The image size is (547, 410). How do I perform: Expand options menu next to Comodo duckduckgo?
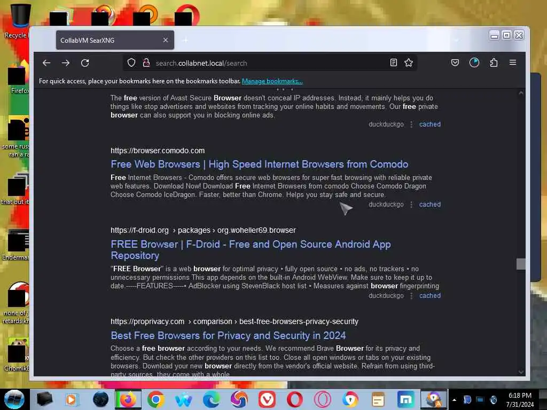pos(411,204)
